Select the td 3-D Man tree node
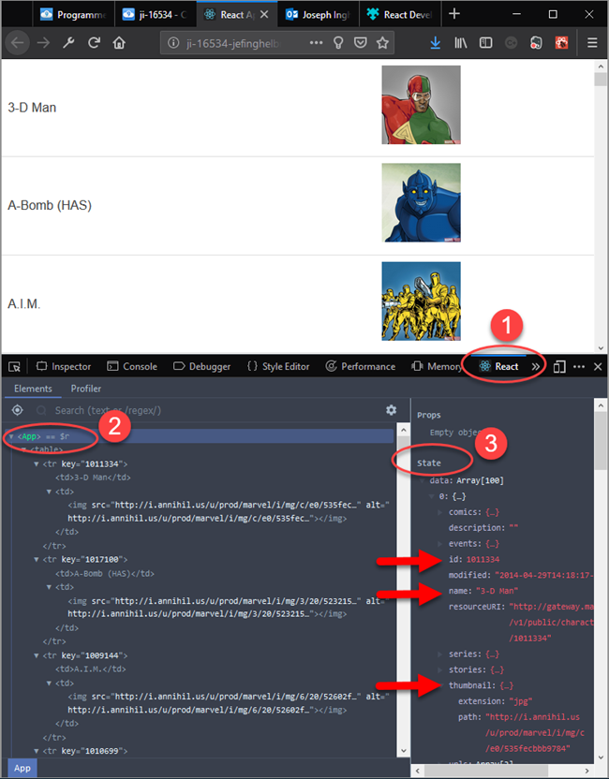Image resolution: width=609 pixels, height=779 pixels. (x=93, y=478)
